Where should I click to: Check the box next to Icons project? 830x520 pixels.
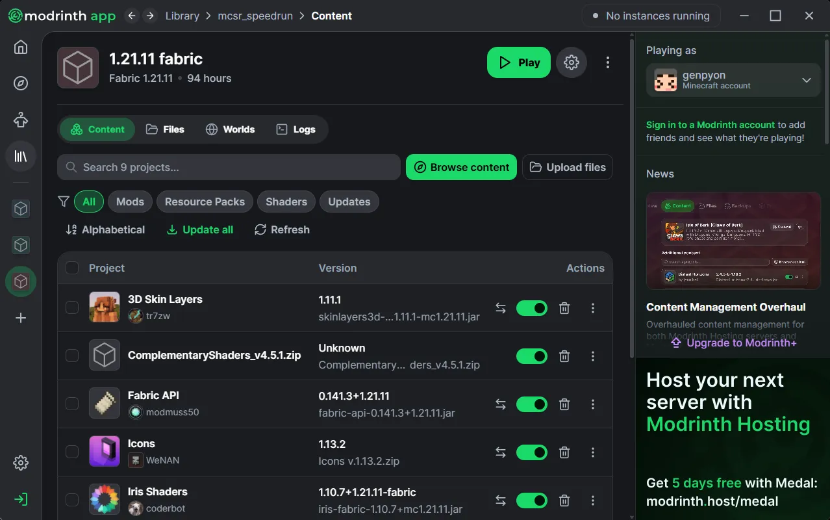(72, 452)
